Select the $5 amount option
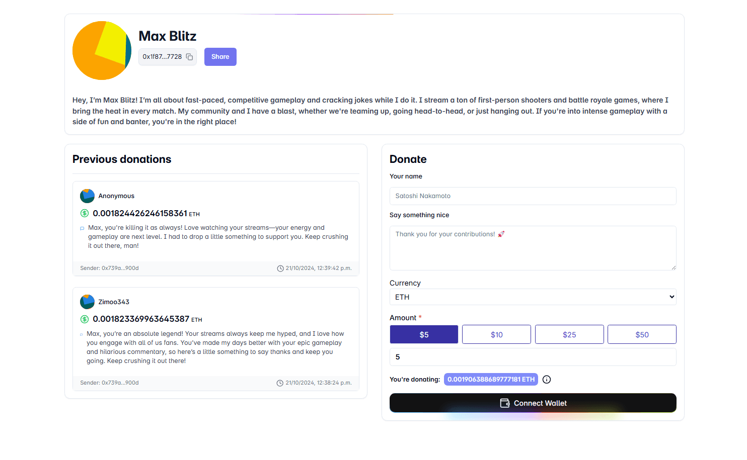 tap(424, 334)
